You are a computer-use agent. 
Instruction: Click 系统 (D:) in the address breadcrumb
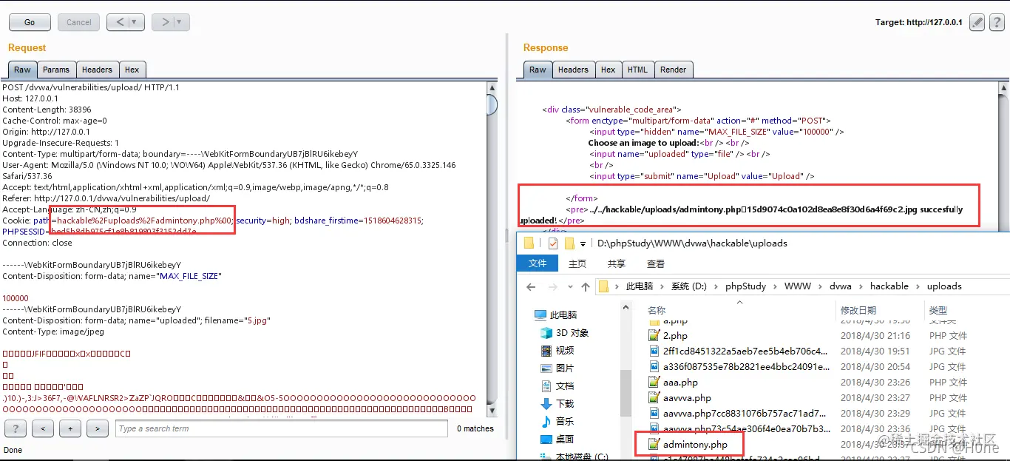689,286
